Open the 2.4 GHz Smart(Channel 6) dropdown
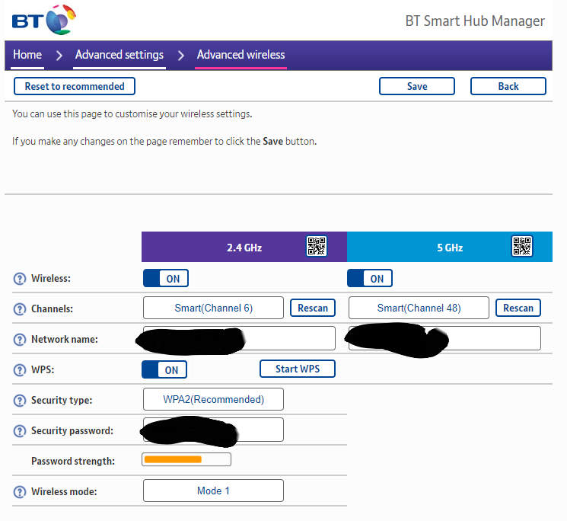The height and width of the screenshot is (521, 567). coord(213,308)
